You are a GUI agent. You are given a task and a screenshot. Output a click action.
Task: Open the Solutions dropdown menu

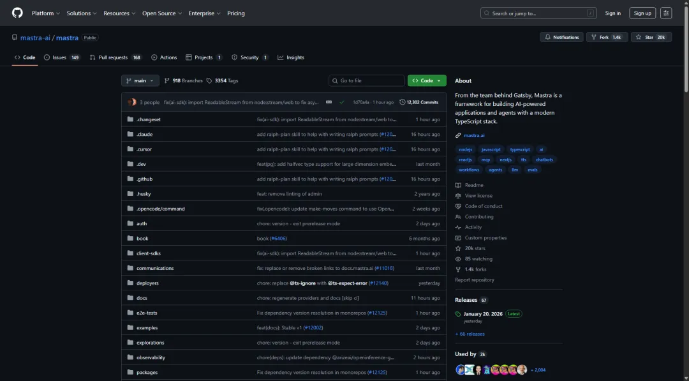[x=81, y=13]
